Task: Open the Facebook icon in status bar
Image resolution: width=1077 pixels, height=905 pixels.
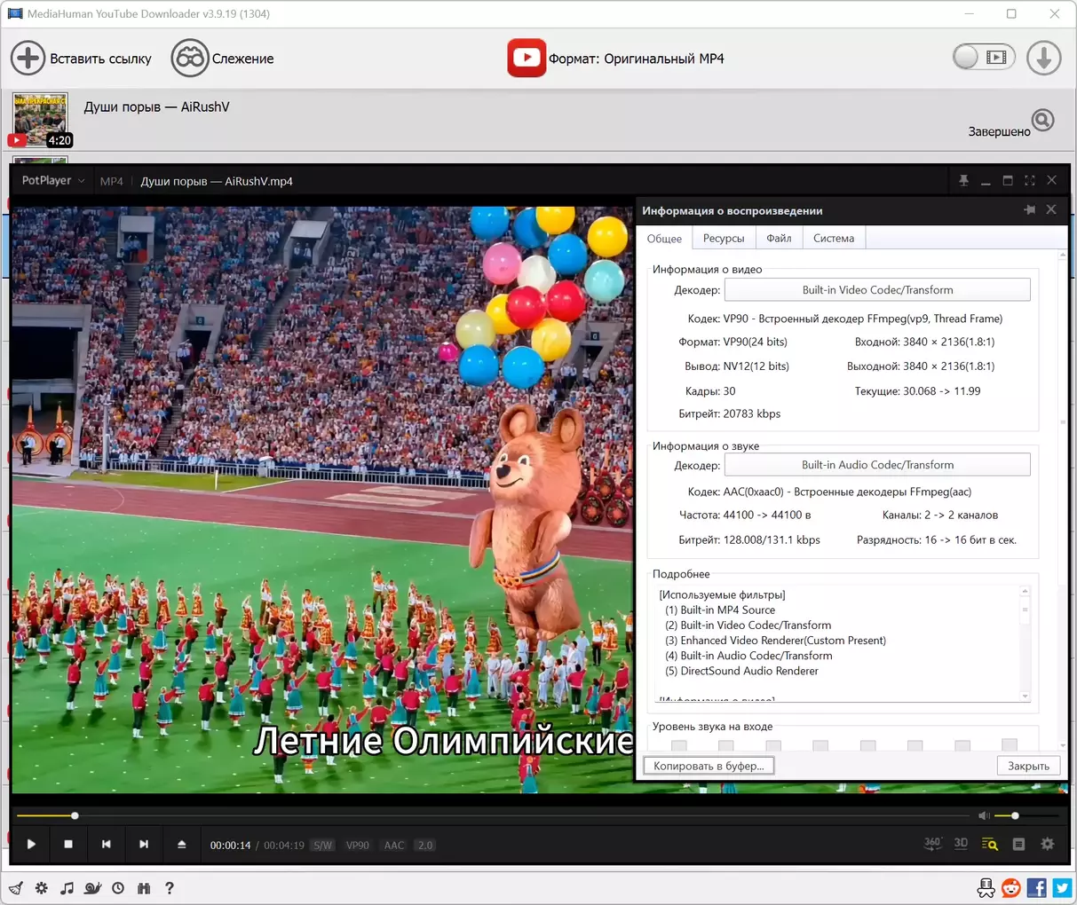Action: tap(1036, 888)
